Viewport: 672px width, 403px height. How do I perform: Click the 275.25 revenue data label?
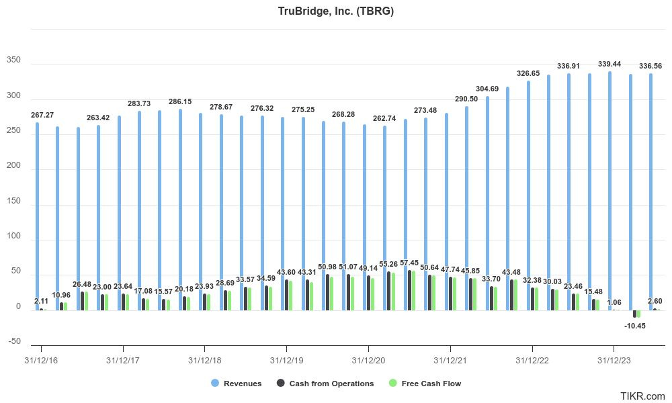(x=303, y=109)
